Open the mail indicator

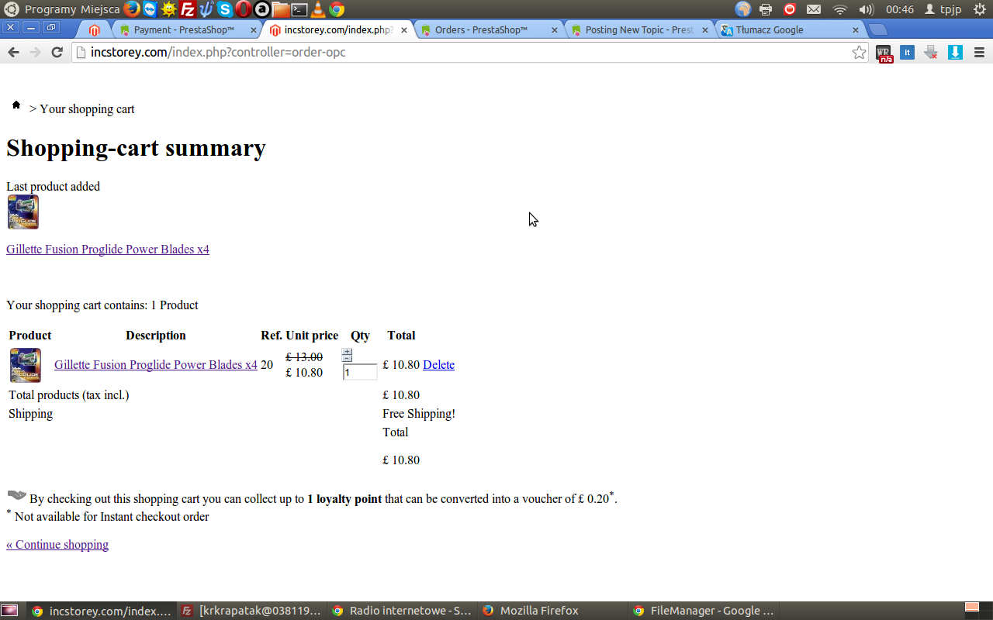(813, 9)
